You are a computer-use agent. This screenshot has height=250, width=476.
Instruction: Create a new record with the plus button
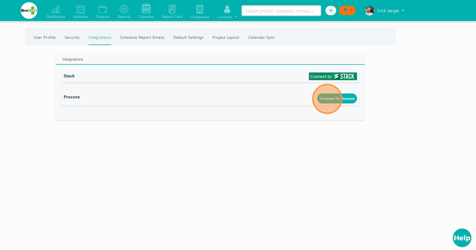[x=331, y=10]
